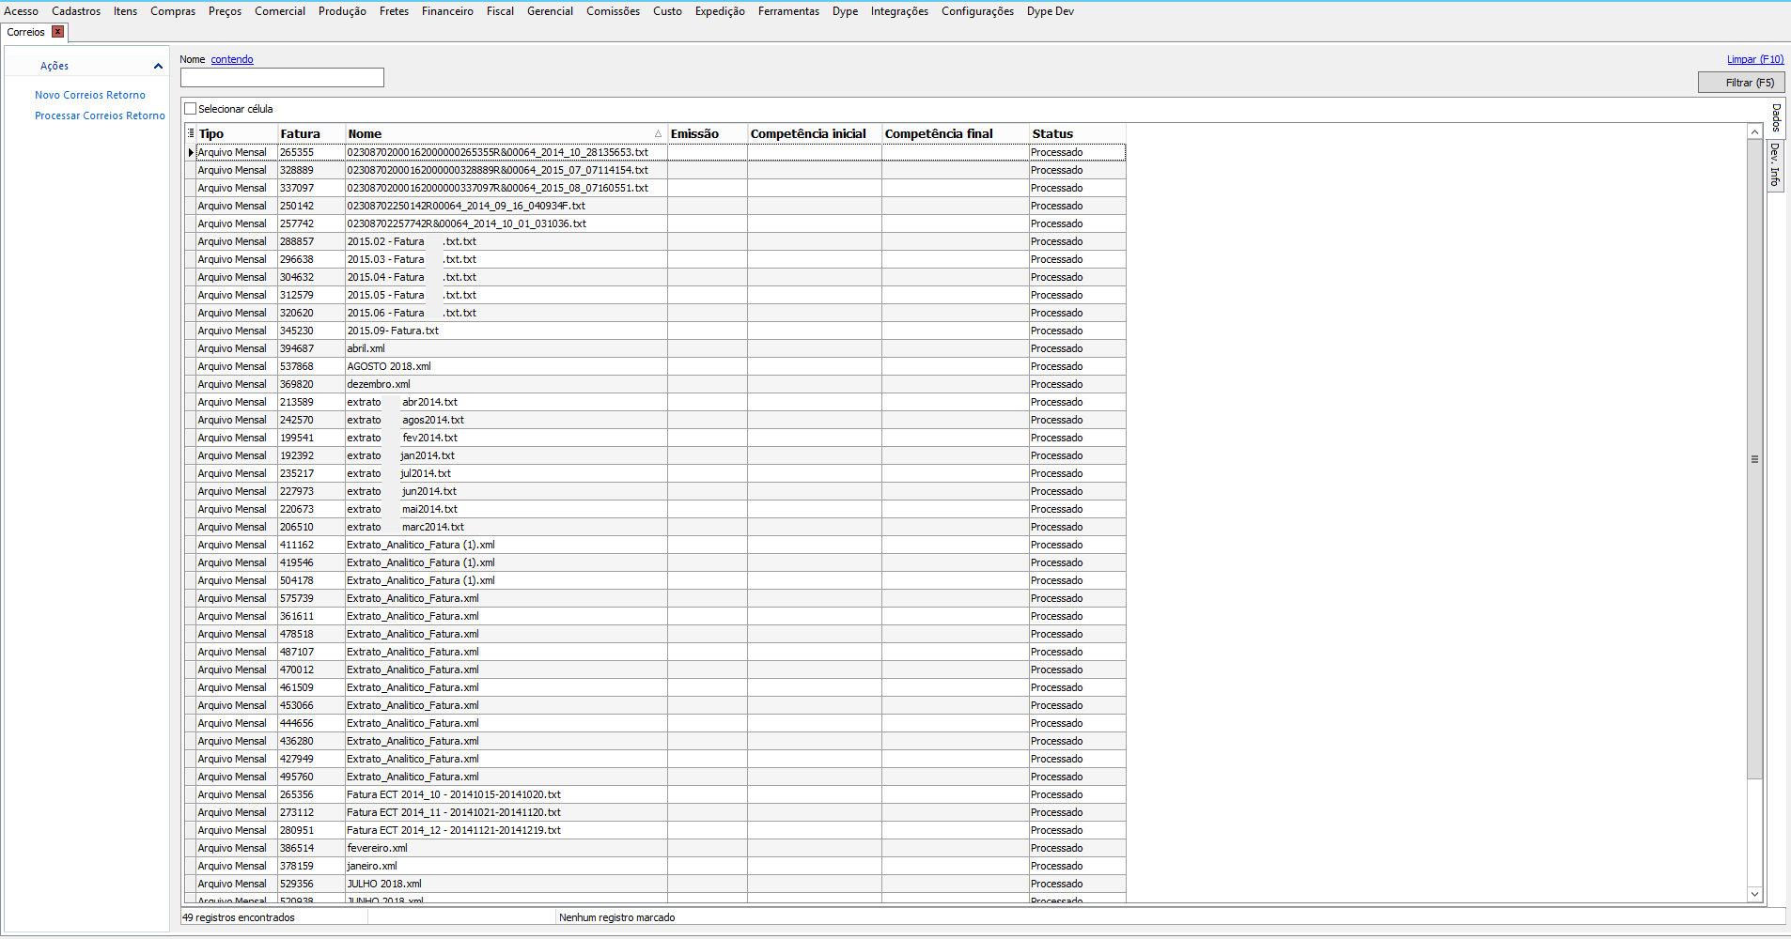Sort by the Tipo column header
Viewport: 1791px width, 939px height.
coord(237,133)
